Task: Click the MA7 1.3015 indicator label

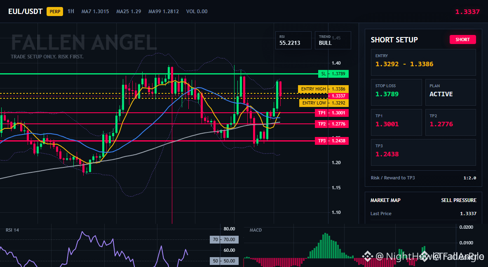Action: point(95,11)
